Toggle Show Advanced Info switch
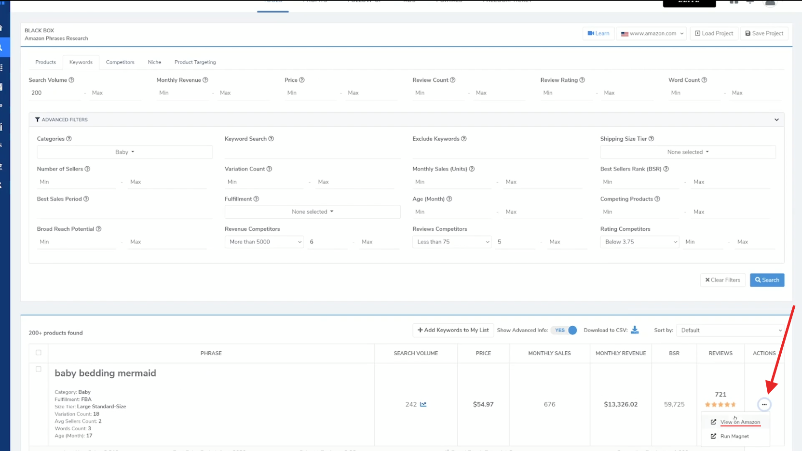Screen dimensions: 802x451 [x=566, y=330]
